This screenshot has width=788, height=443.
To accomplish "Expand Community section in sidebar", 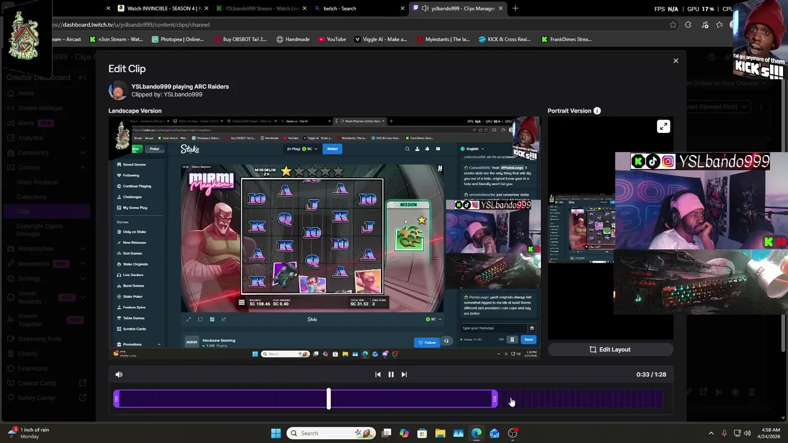I will click(47, 153).
